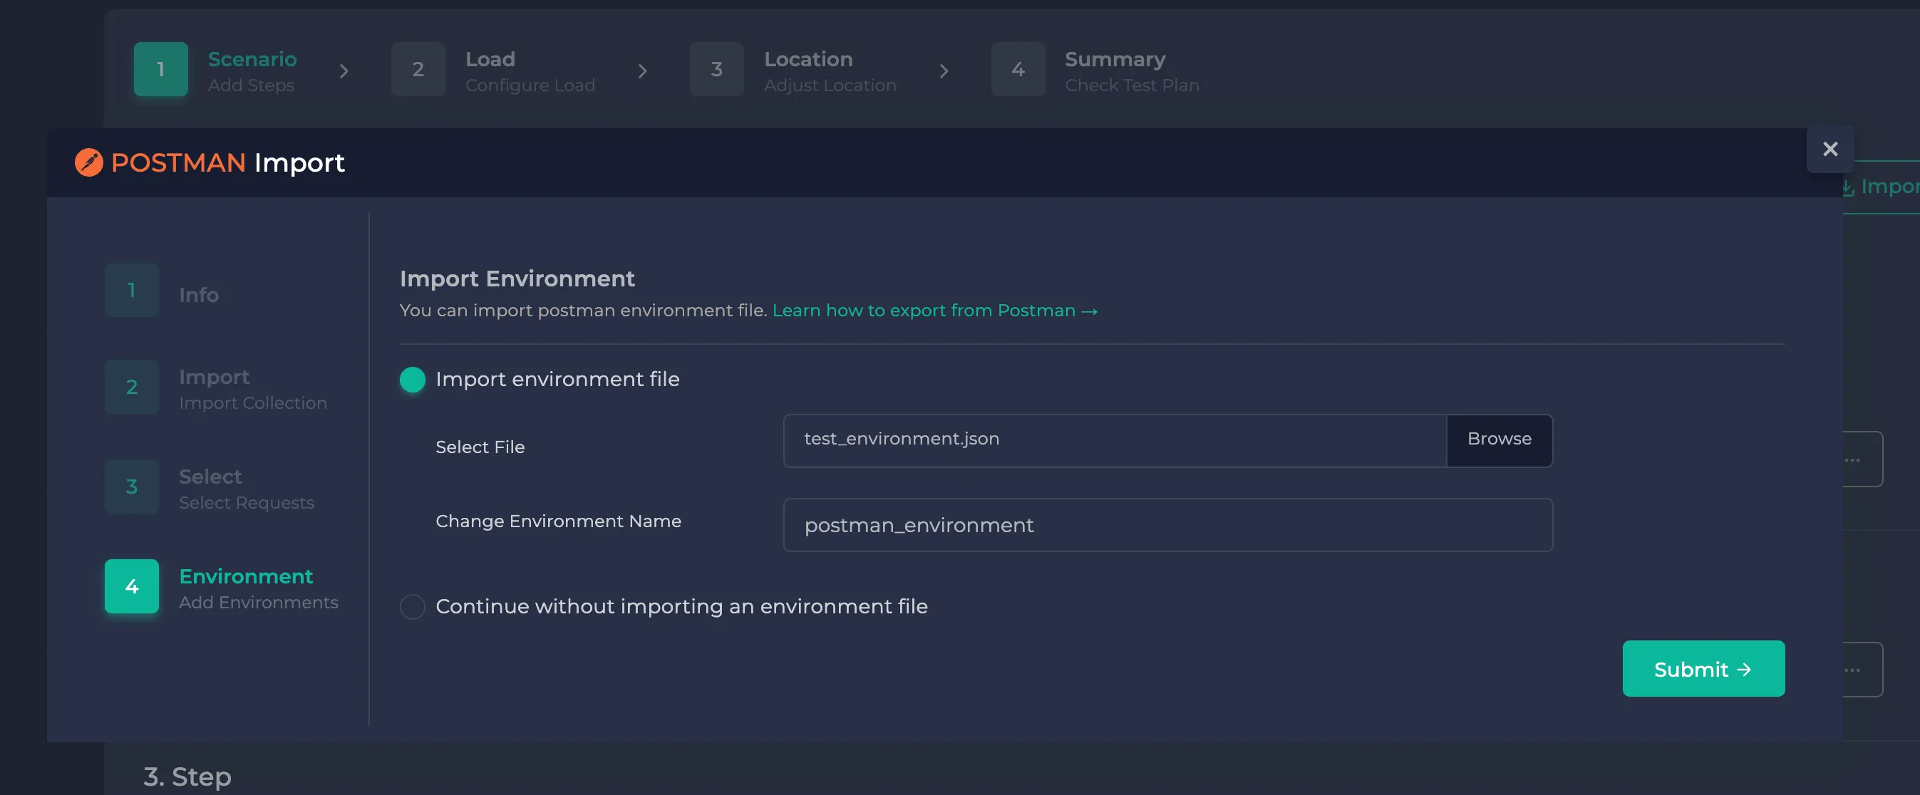Click the Scenario step 1 icon
The height and width of the screenshot is (795, 1920).
coord(160,68)
